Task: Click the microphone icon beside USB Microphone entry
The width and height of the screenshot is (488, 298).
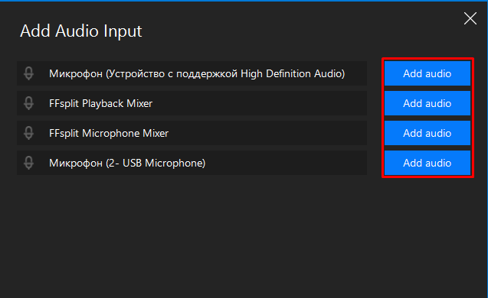Action: tap(28, 163)
